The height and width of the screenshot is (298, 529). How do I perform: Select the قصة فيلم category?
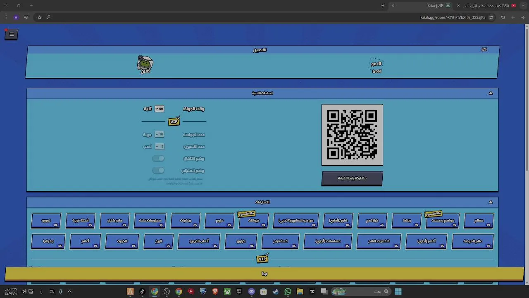tap(280, 241)
